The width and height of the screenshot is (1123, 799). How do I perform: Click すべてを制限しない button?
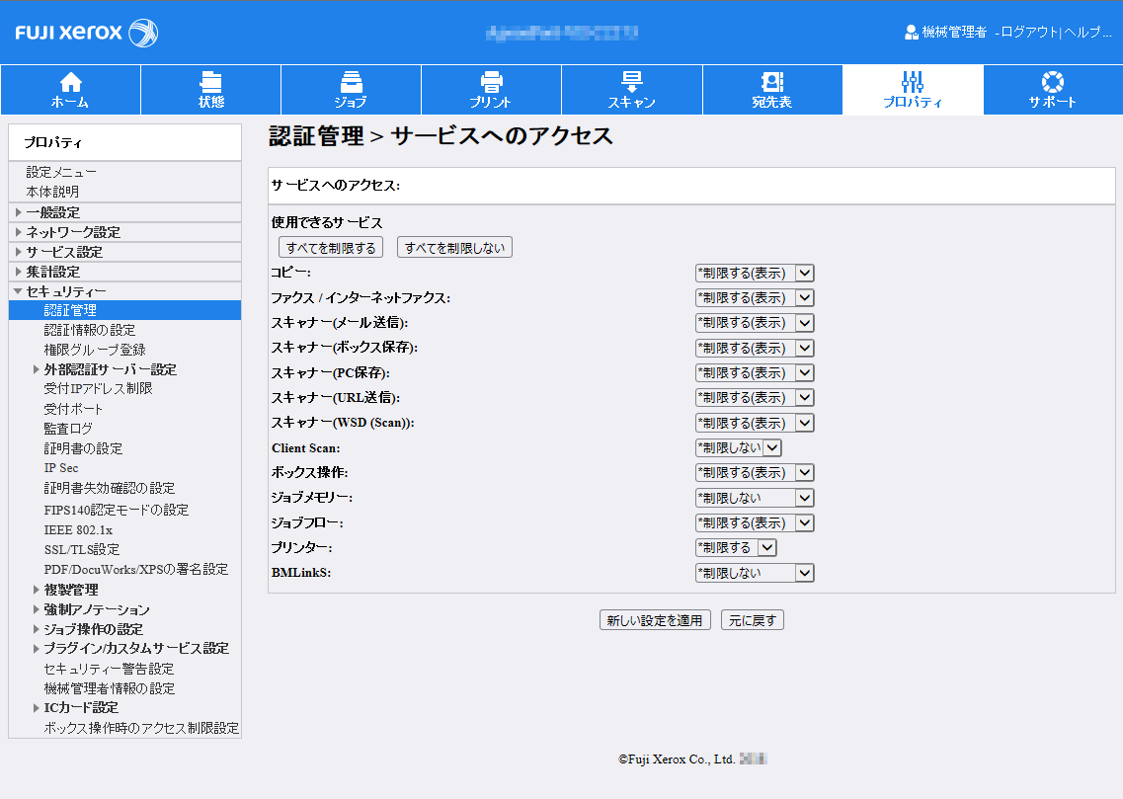(454, 248)
